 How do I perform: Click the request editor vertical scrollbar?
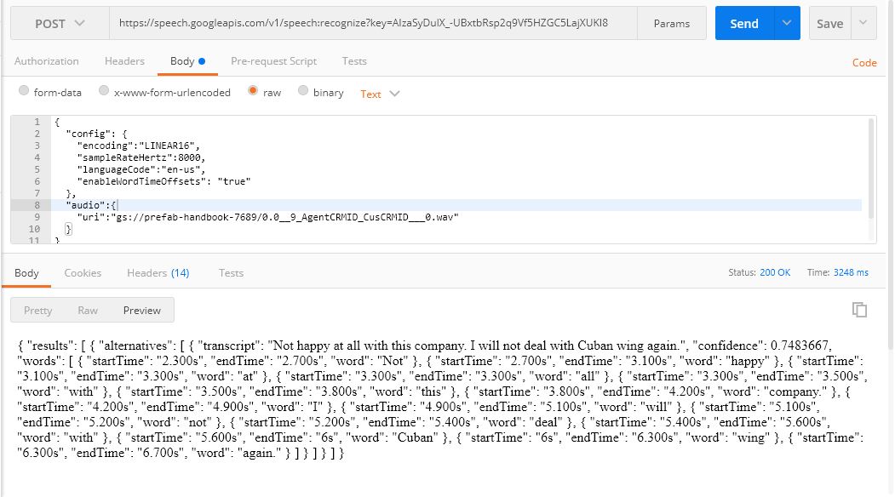coord(871,168)
